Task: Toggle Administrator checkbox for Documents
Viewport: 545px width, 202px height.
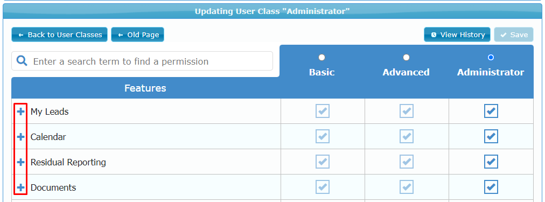Action: click(x=491, y=187)
